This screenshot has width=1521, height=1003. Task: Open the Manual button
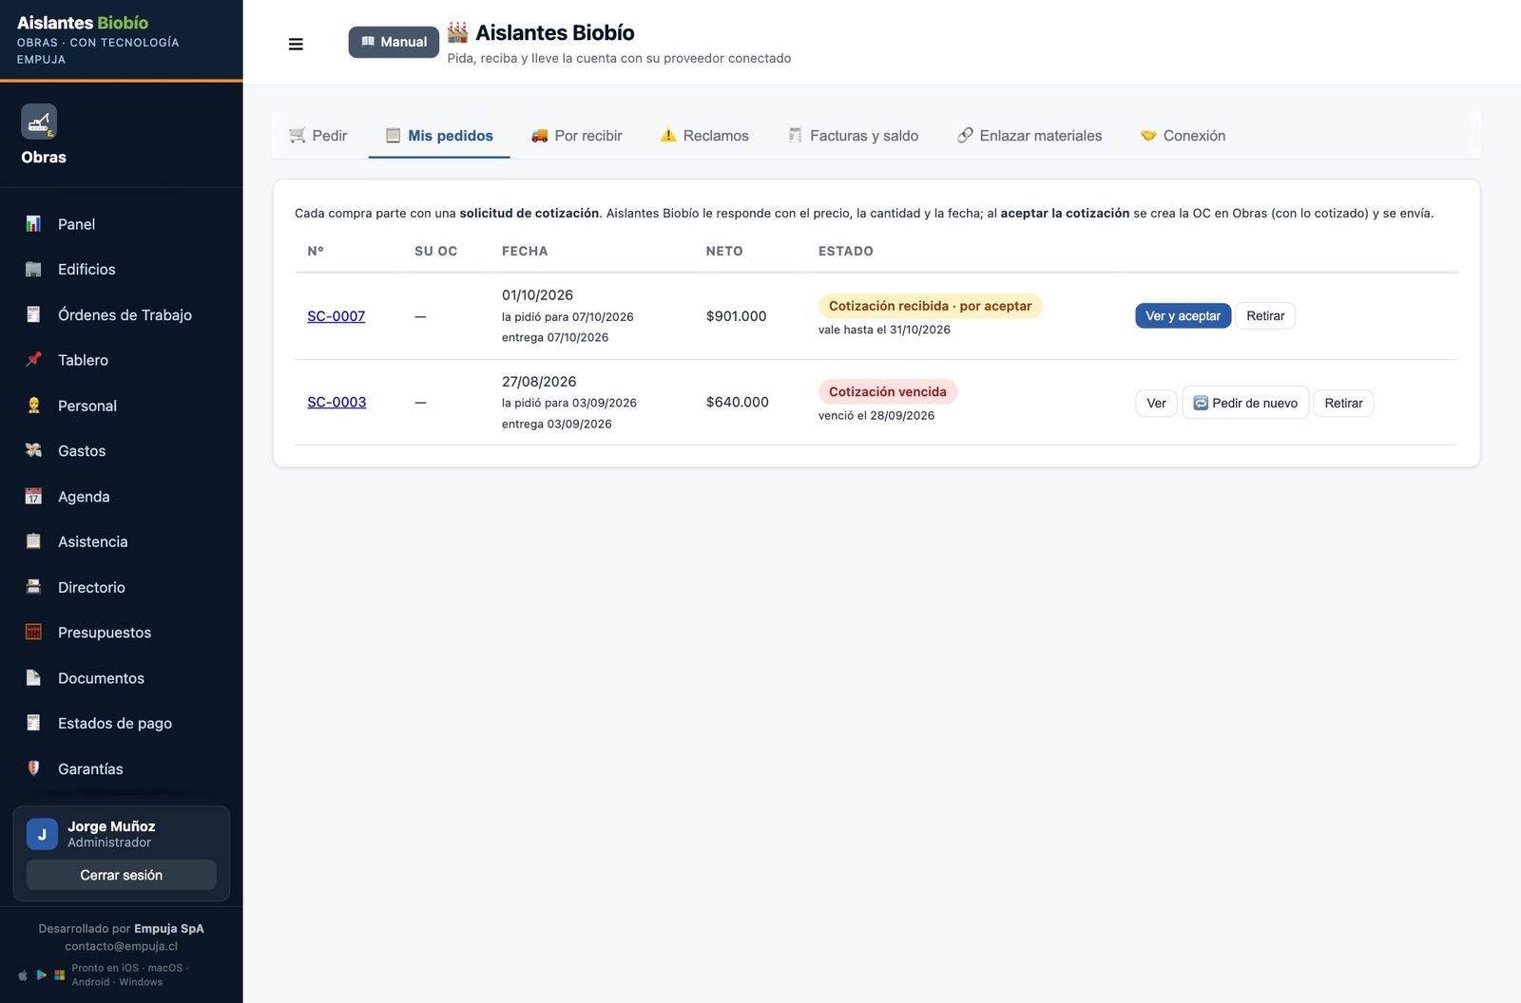[394, 42]
